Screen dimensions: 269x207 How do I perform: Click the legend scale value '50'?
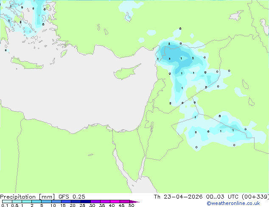point(132,205)
